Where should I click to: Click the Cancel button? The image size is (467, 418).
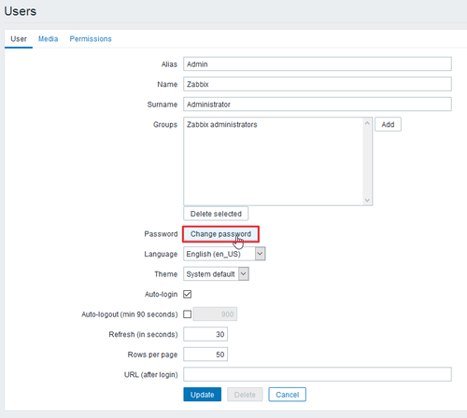pos(288,395)
